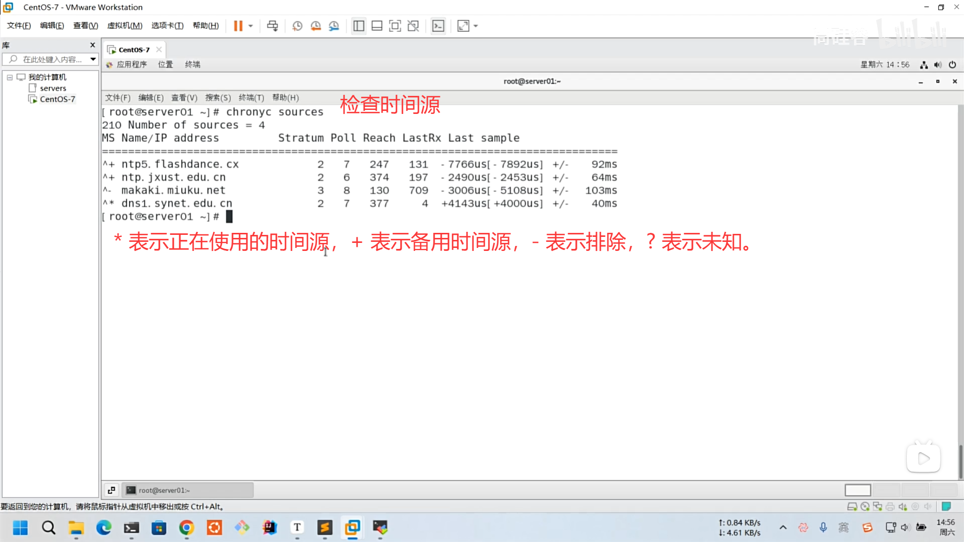Click the unity mode icon

coord(413,26)
